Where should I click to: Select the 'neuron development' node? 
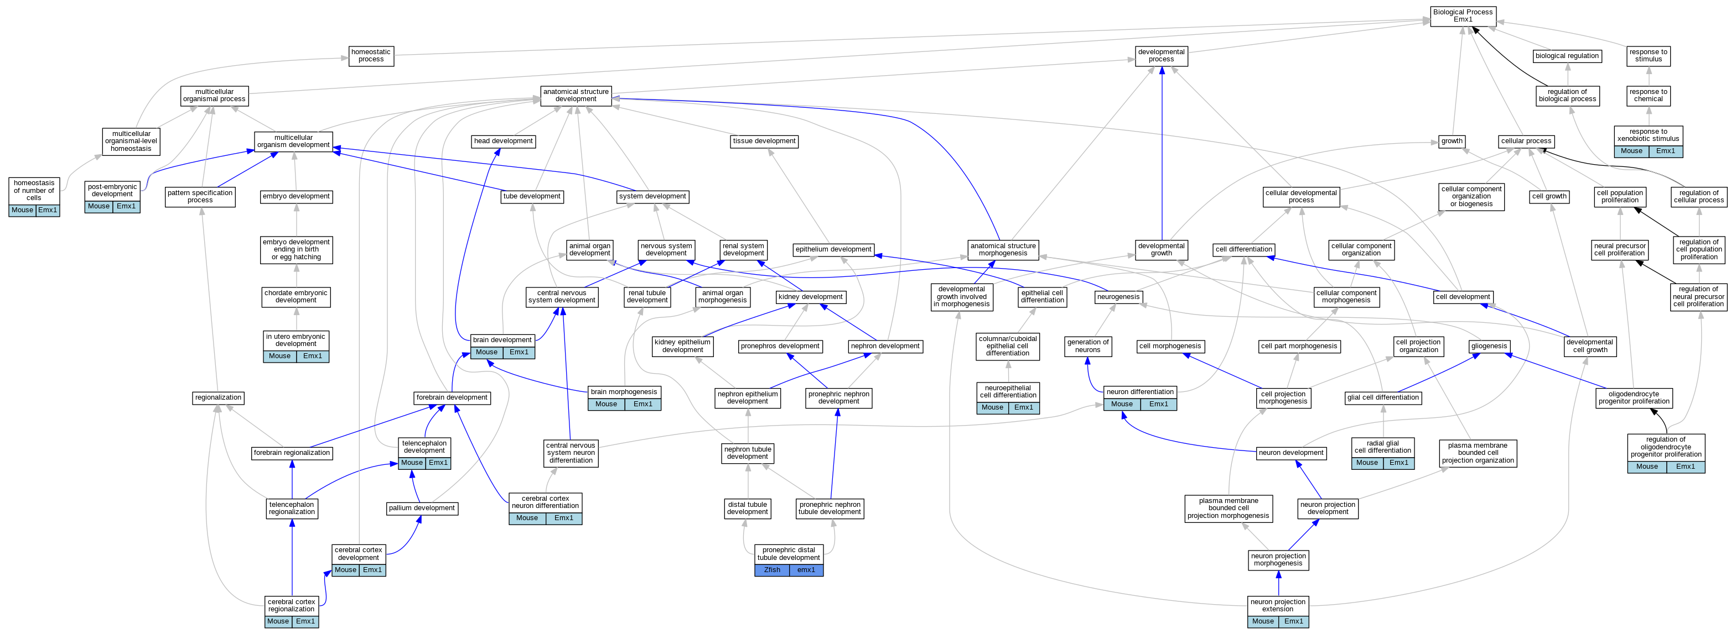(1291, 453)
